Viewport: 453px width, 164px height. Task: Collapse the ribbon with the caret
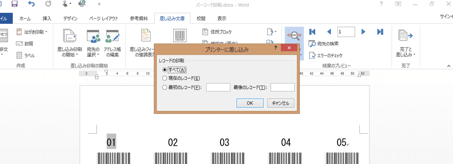(x=450, y=65)
